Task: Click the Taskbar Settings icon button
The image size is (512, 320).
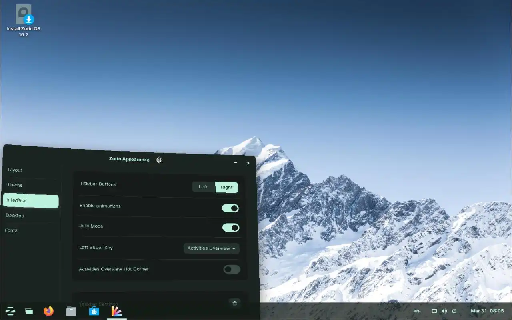Action: [235, 303]
